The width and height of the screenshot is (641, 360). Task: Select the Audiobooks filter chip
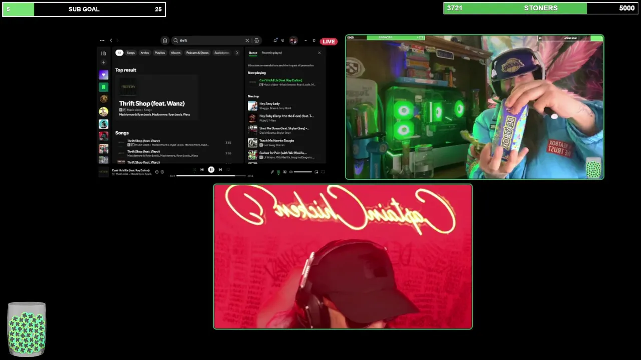click(222, 53)
